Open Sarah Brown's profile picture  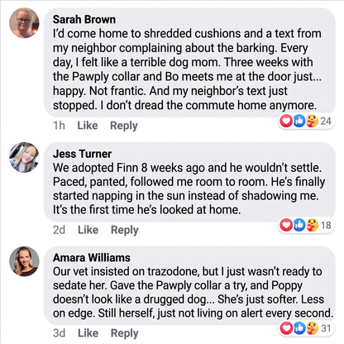(24, 23)
